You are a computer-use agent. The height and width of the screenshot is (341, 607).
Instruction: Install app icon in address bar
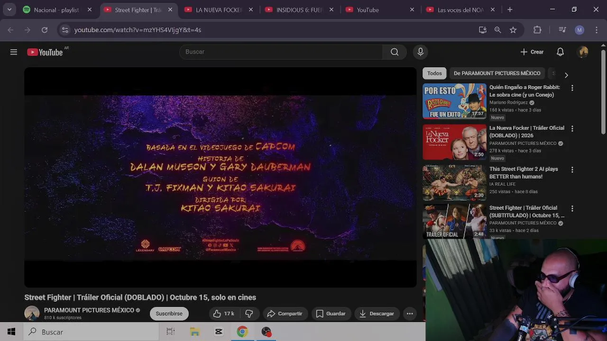(483, 30)
